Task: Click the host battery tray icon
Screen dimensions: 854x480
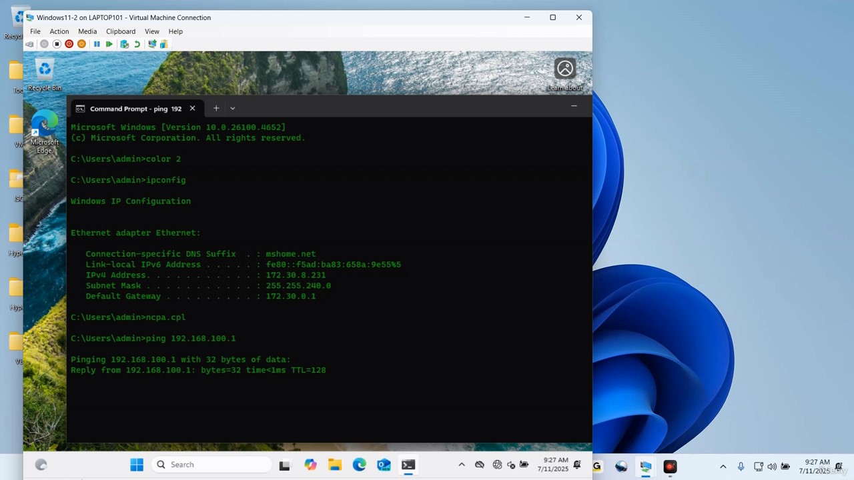Action: (x=786, y=467)
